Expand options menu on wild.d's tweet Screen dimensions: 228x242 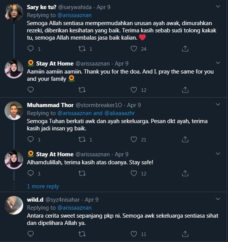point(218,199)
